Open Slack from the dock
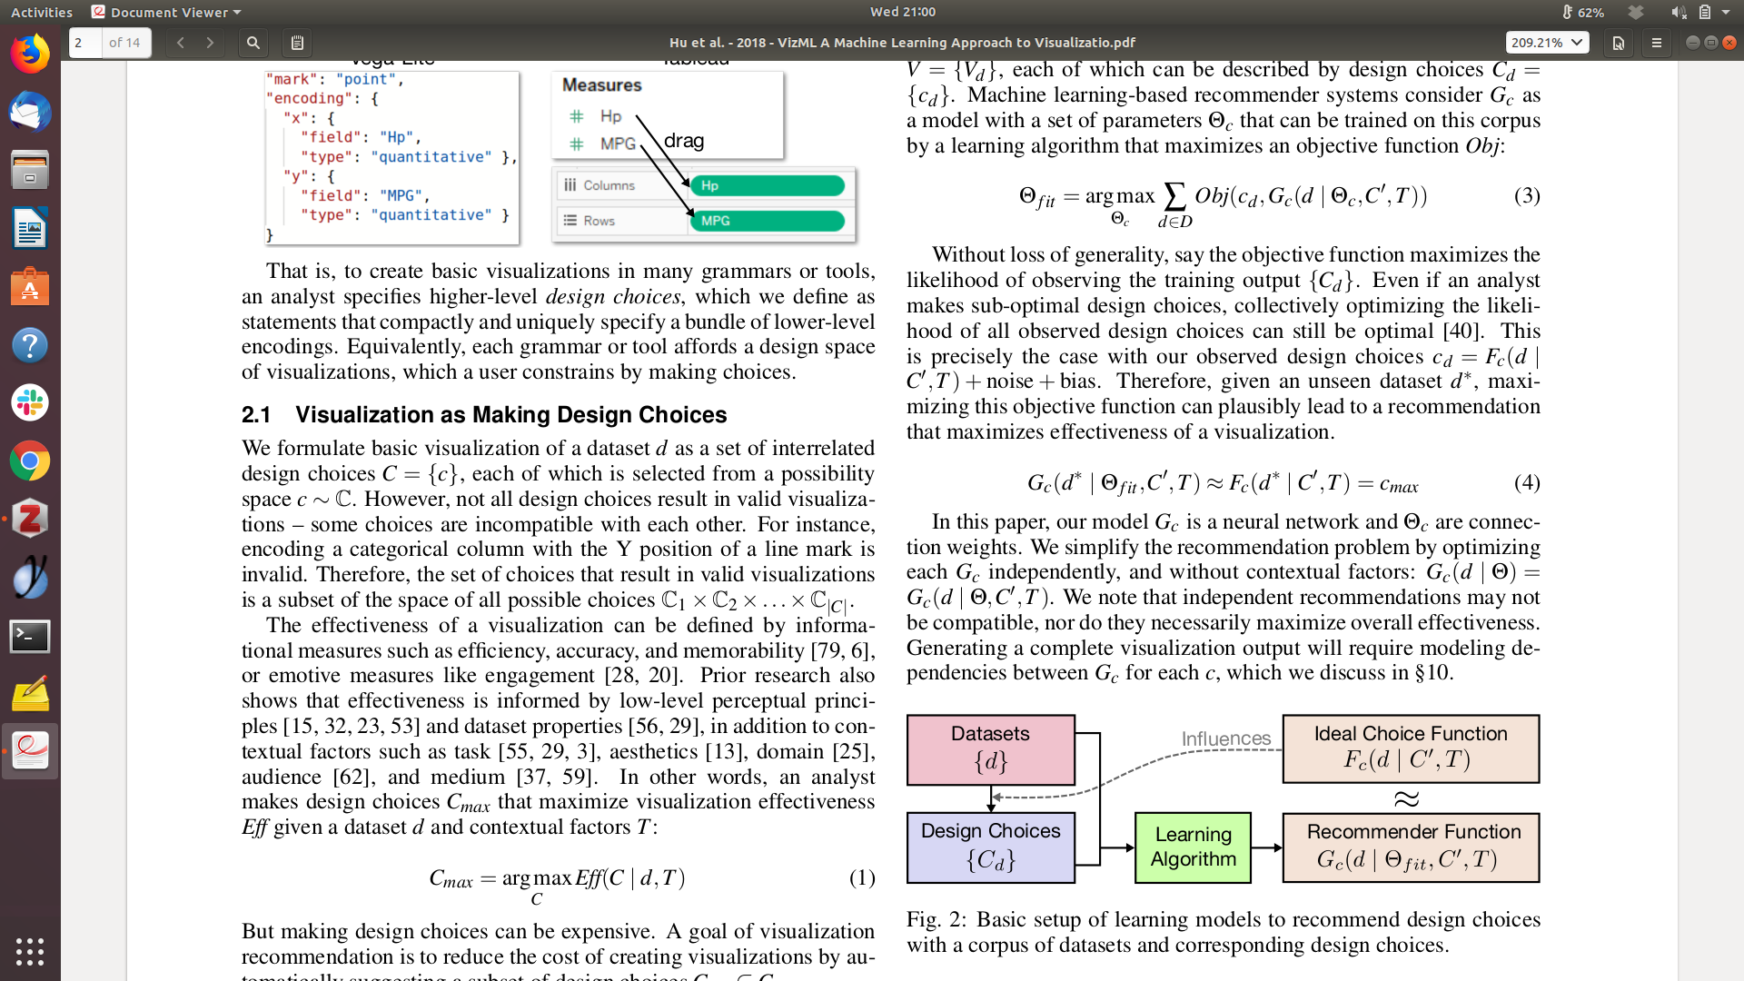Image resolution: width=1744 pixels, height=981 pixels. tap(30, 403)
